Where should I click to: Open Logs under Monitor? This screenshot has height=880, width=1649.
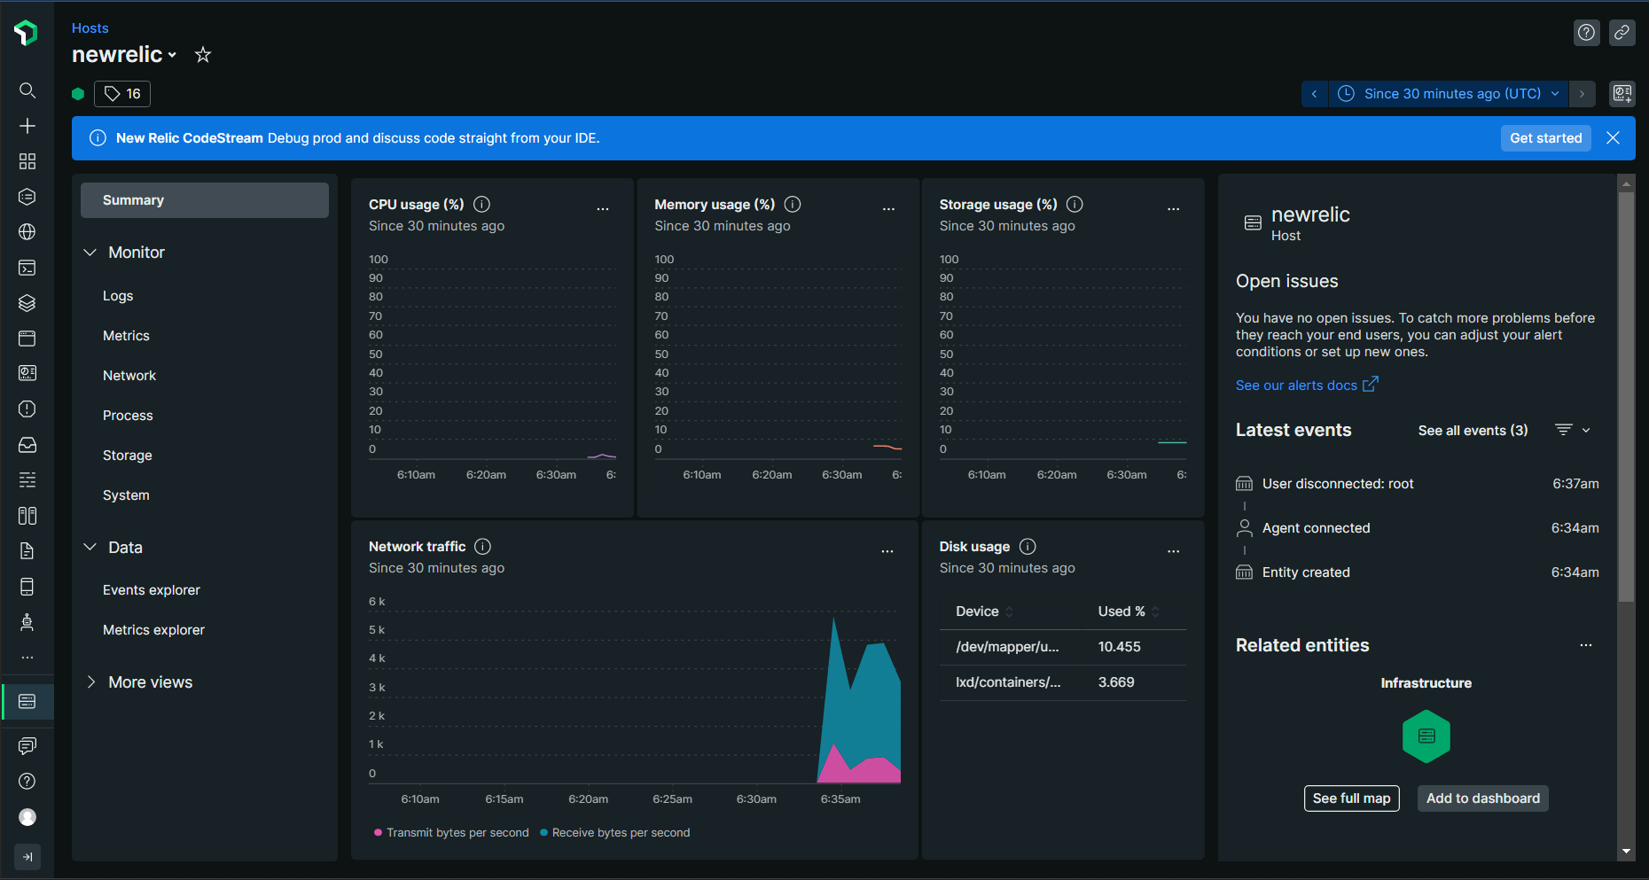tap(118, 296)
